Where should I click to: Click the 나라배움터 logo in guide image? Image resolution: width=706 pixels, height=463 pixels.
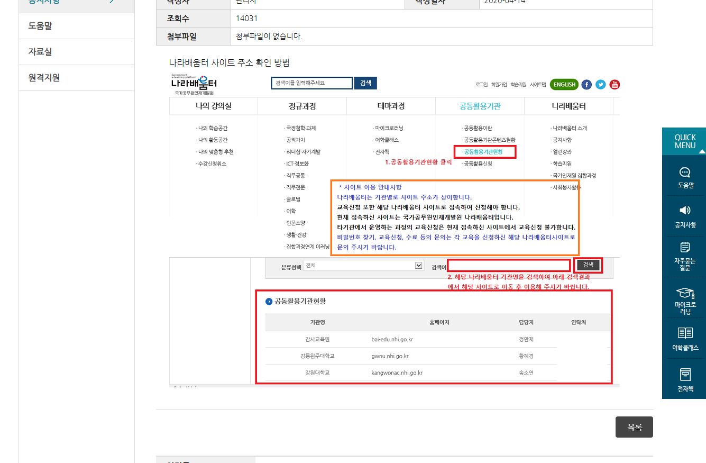point(194,84)
